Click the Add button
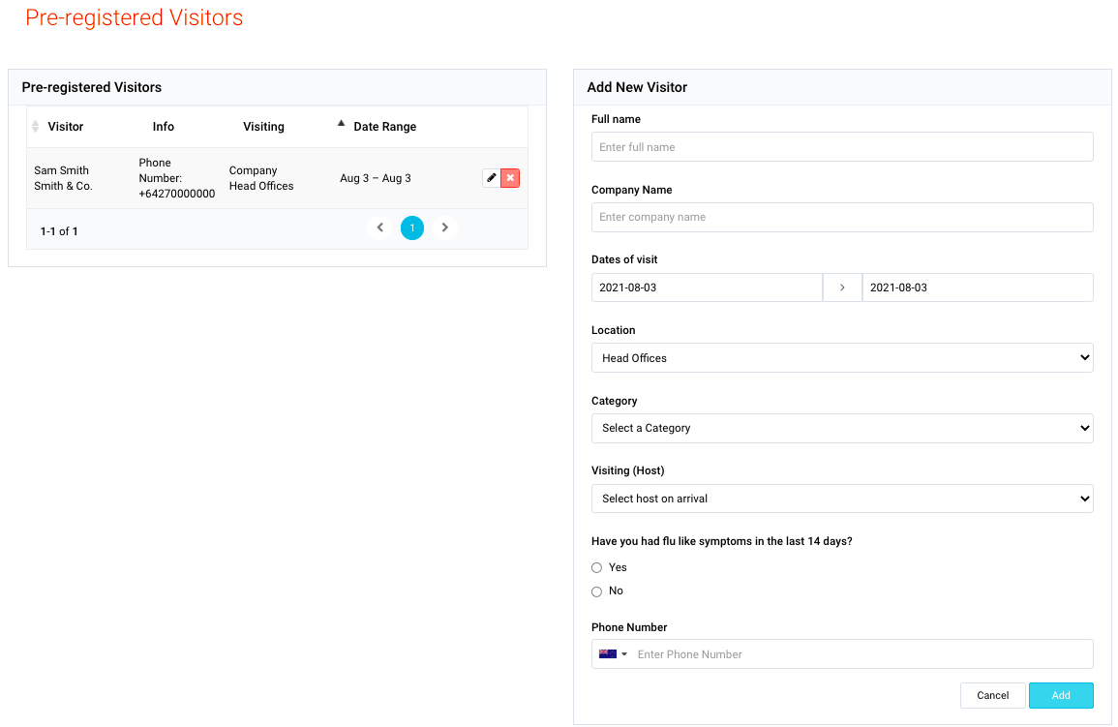Image resolution: width=1118 pixels, height=727 pixels. click(1061, 696)
